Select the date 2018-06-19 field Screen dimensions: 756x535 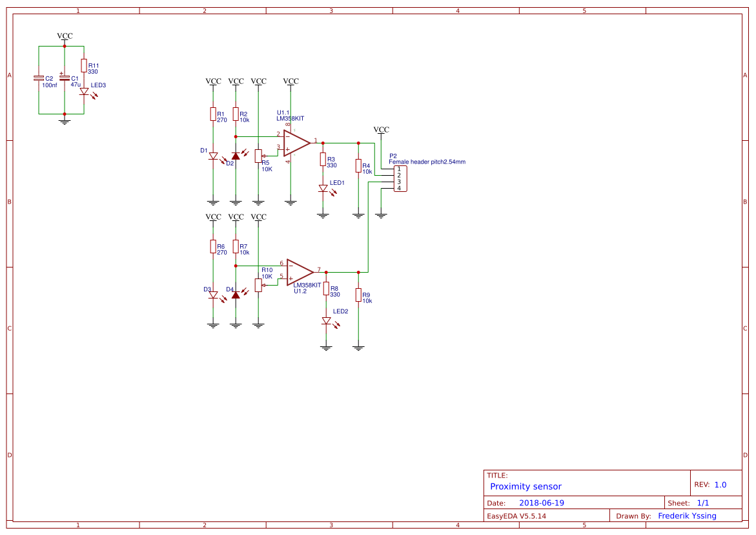[542, 501]
